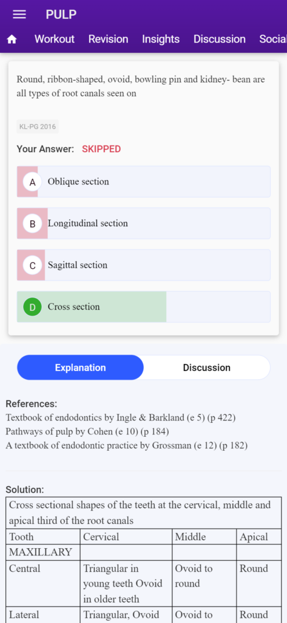Click the SKIPPED answer status label
Screen dimensions: 287x623
click(x=101, y=149)
